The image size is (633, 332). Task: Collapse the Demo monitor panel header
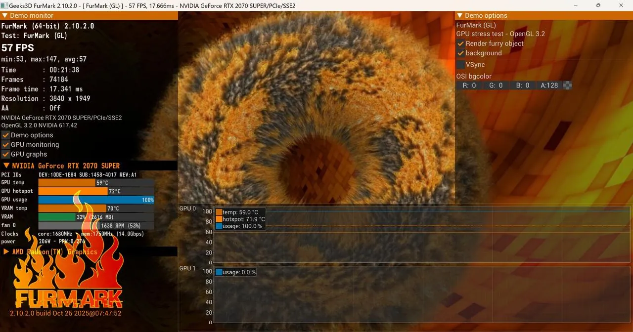(x=89, y=15)
